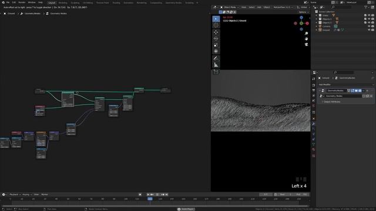Image resolution: width=376 pixels, height=211 pixels.
Task: Select the Annotate tool
Action: coord(216,59)
